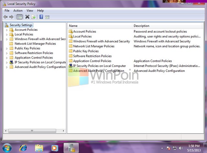Select Software Restriction Policies label in tree
This screenshot has height=153, width=207.
tap(34, 53)
